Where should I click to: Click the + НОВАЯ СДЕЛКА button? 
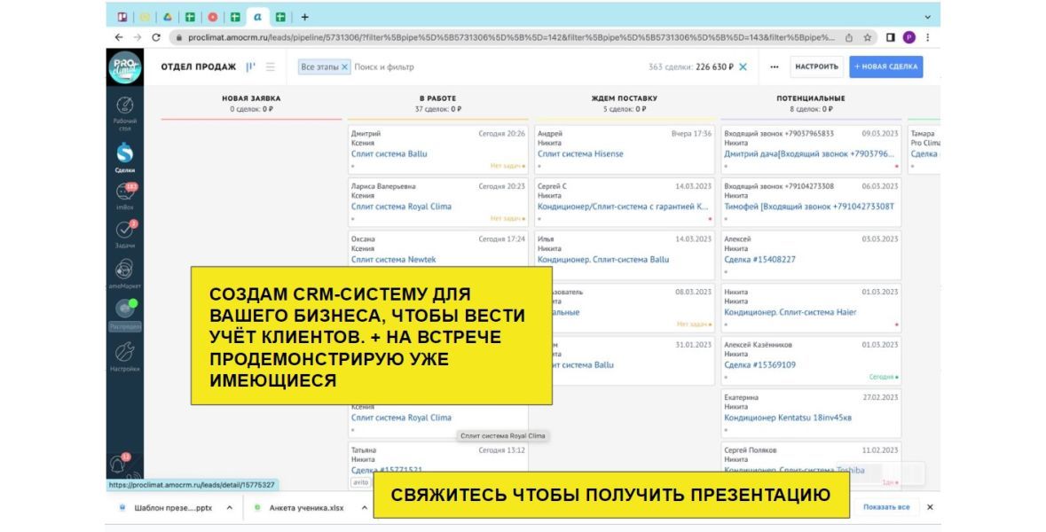point(886,66)
